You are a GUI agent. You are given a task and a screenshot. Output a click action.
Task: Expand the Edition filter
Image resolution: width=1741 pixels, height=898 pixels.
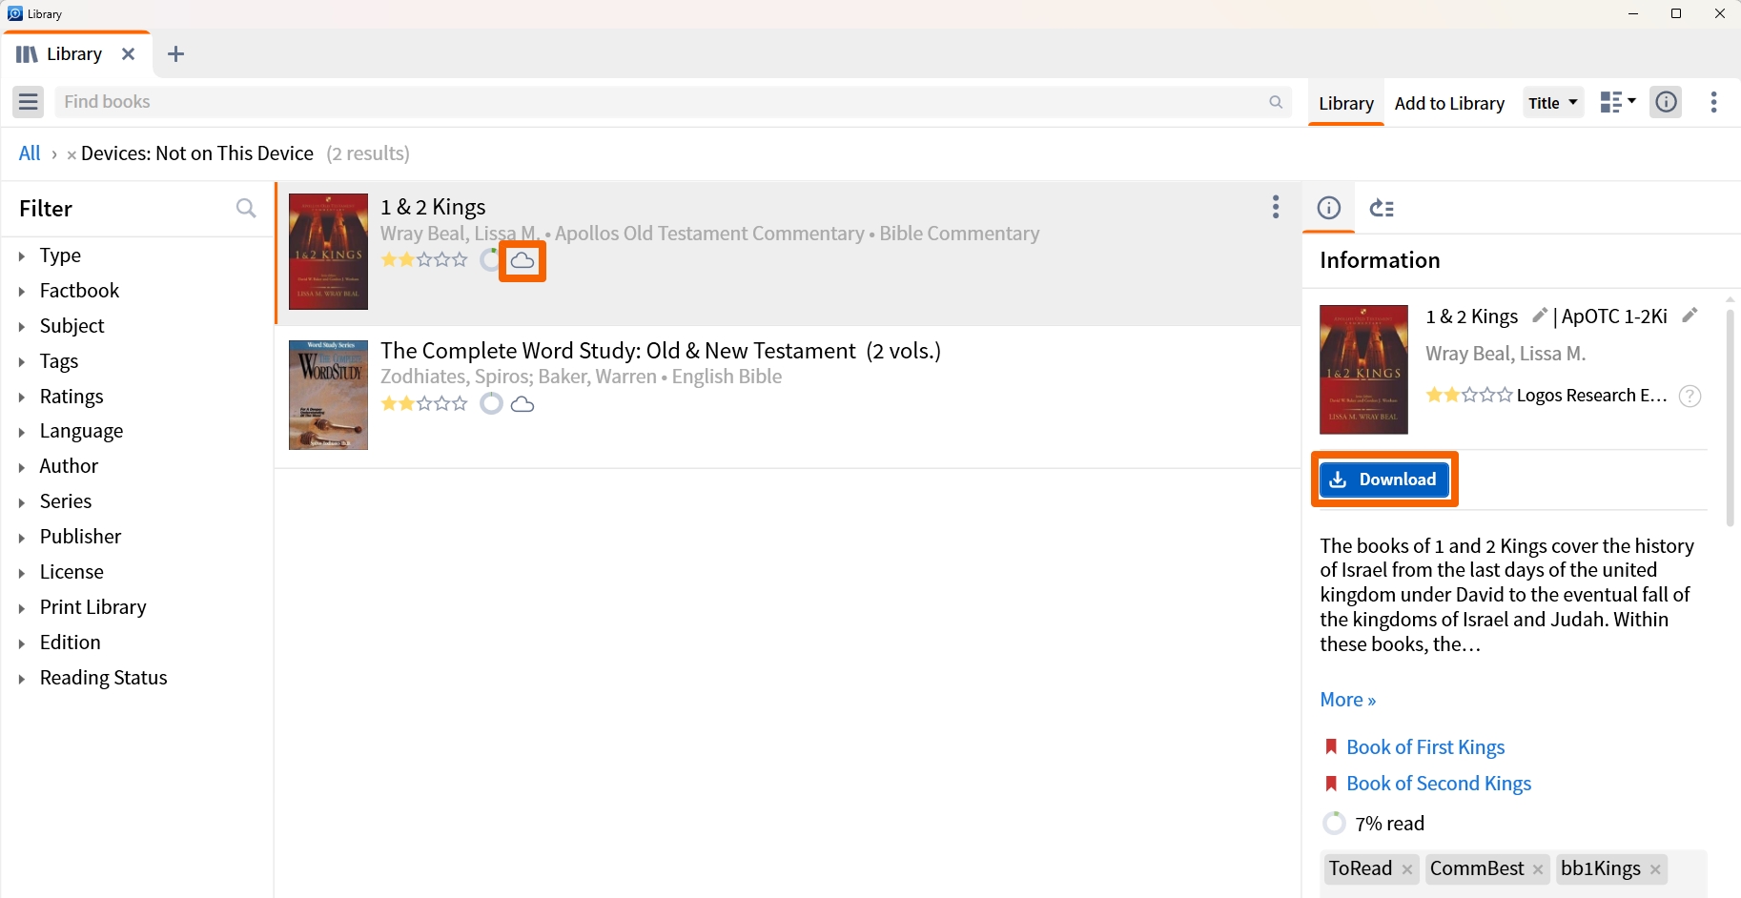coord(21,643)
